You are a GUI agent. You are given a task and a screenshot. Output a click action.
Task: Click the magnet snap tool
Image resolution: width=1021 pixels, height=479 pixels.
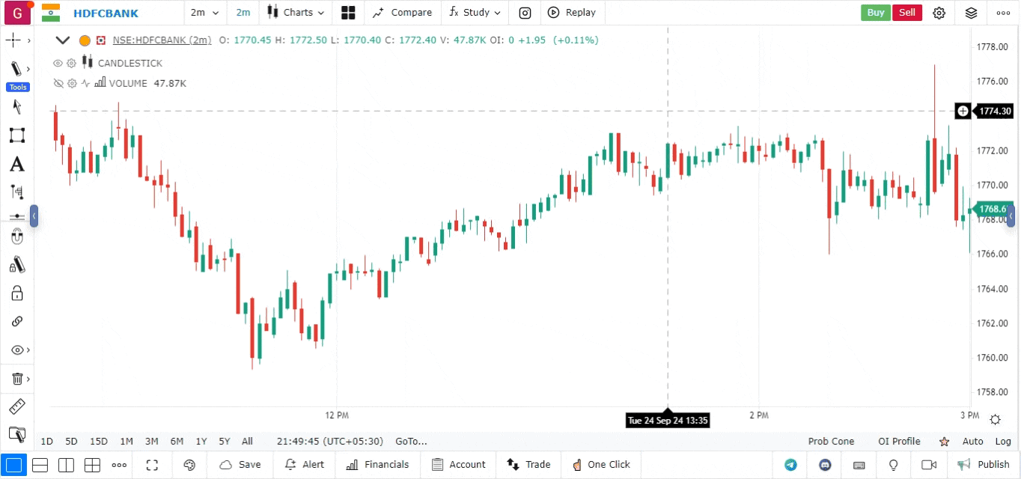pos(16,238)
